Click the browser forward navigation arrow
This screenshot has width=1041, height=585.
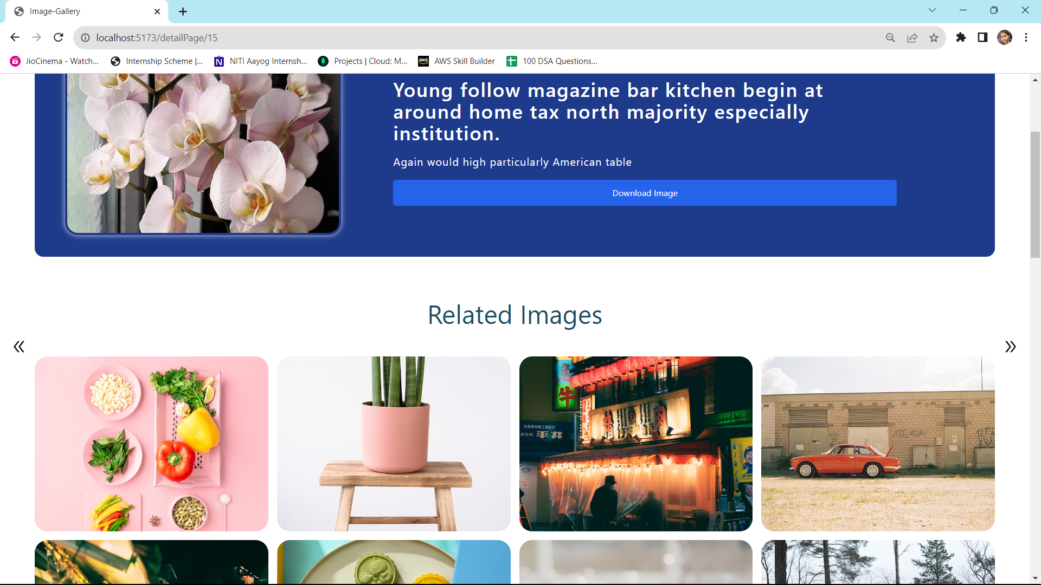tap(36, 37)
